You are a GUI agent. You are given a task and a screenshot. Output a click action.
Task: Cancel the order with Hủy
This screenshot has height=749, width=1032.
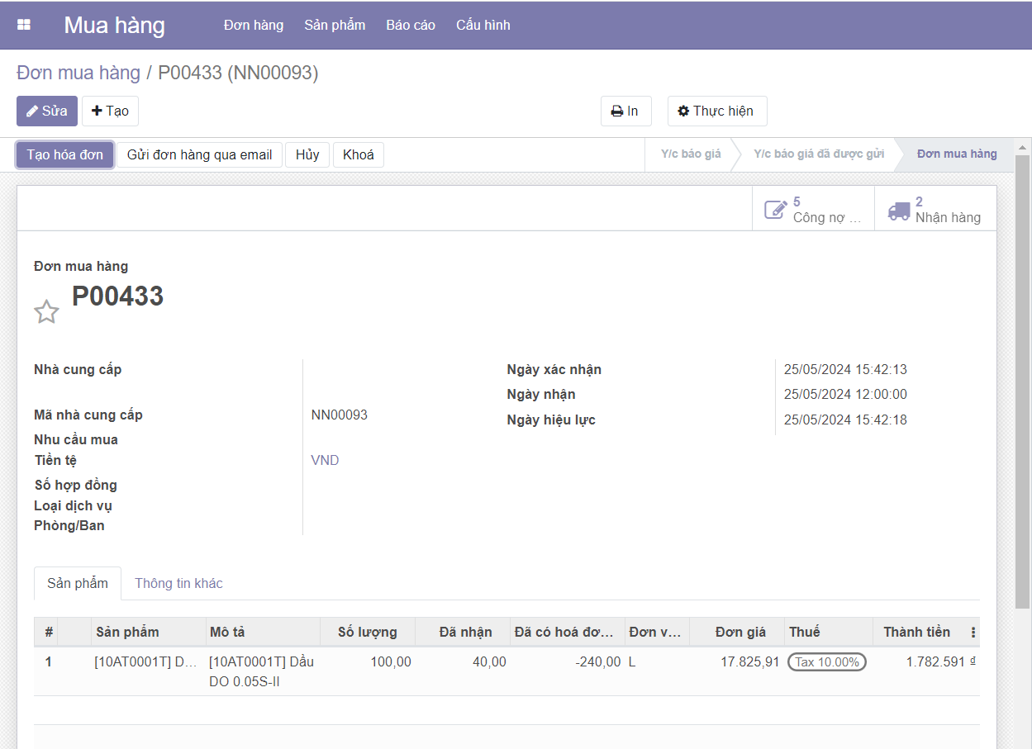coord(307,155)
